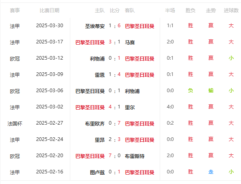The height and width of the screenshot is (184, 241).
Task: Click 里昂 home team name
Action: (100, 140)
